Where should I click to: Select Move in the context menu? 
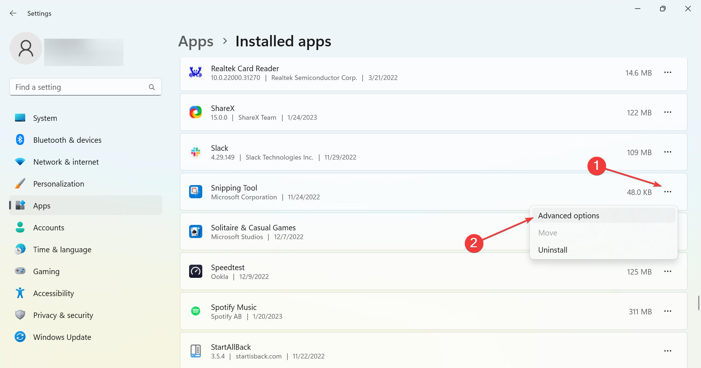[604, 233]
